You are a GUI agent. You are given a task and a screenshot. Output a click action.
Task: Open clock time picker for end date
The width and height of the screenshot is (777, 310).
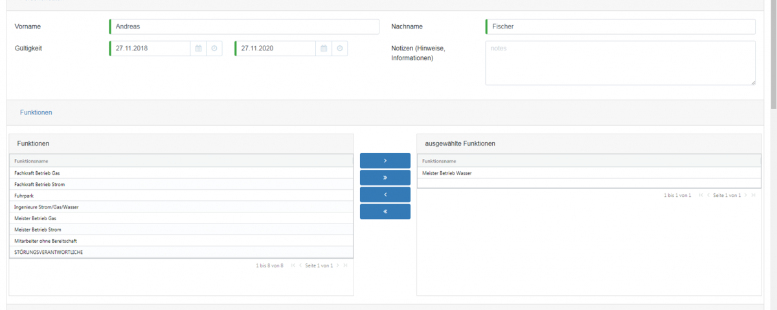tap(340, 48)
